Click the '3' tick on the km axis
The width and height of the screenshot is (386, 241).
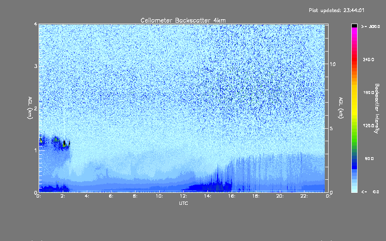36,66
